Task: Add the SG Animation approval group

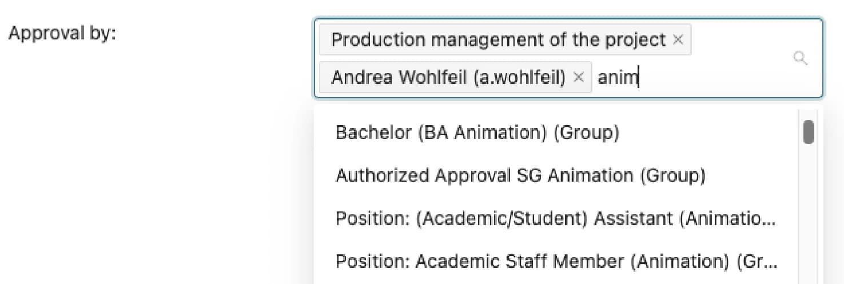Action: (520, 175)
